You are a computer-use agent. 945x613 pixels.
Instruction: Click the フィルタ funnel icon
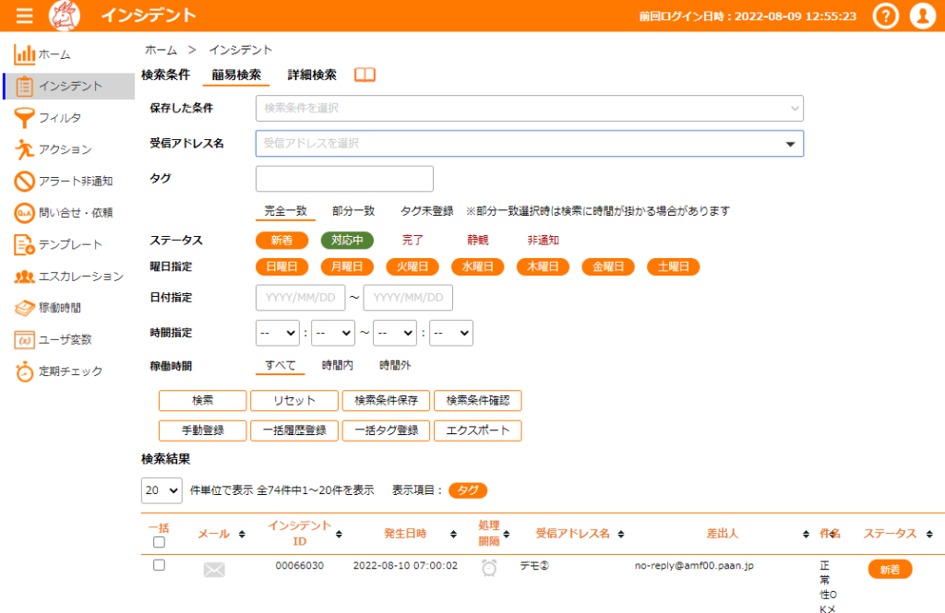(x=24, y=118)
